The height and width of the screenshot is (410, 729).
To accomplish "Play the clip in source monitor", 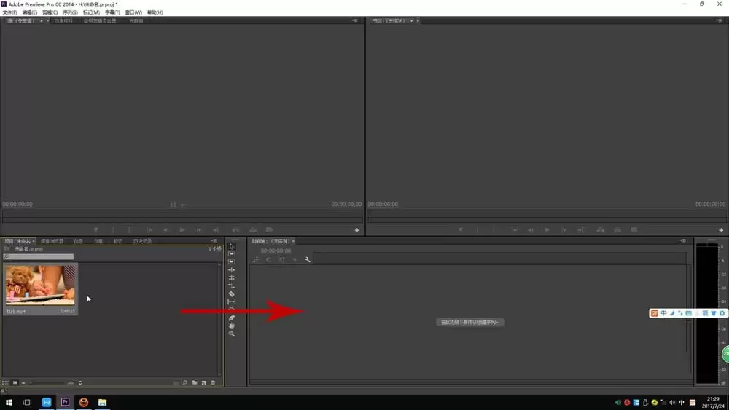I will point(182,230).
